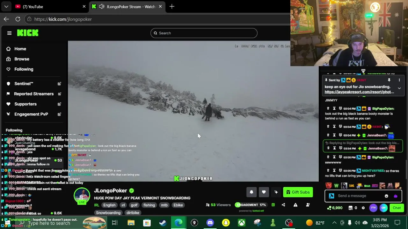This screenshot has height=229, width=408.
Task: Select the golf tag
Action: (134, 205)
